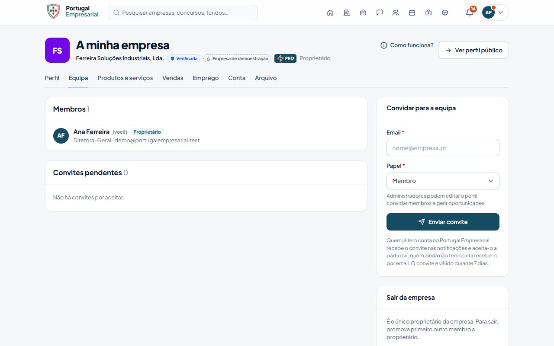This screenshot has height=346, width=554.
Task: Open the calendar icon in navbar
Action: [412, 13]
